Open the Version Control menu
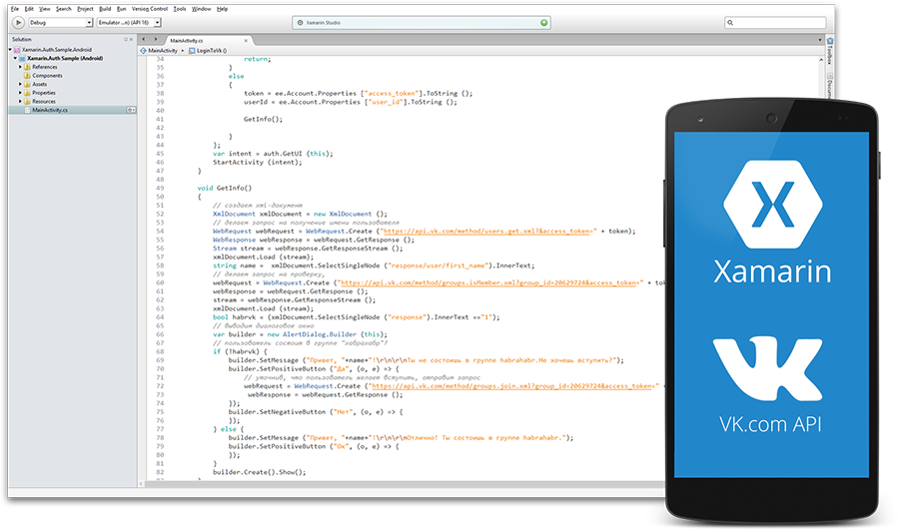Screen dimensions: 899x530 (150, 9)
